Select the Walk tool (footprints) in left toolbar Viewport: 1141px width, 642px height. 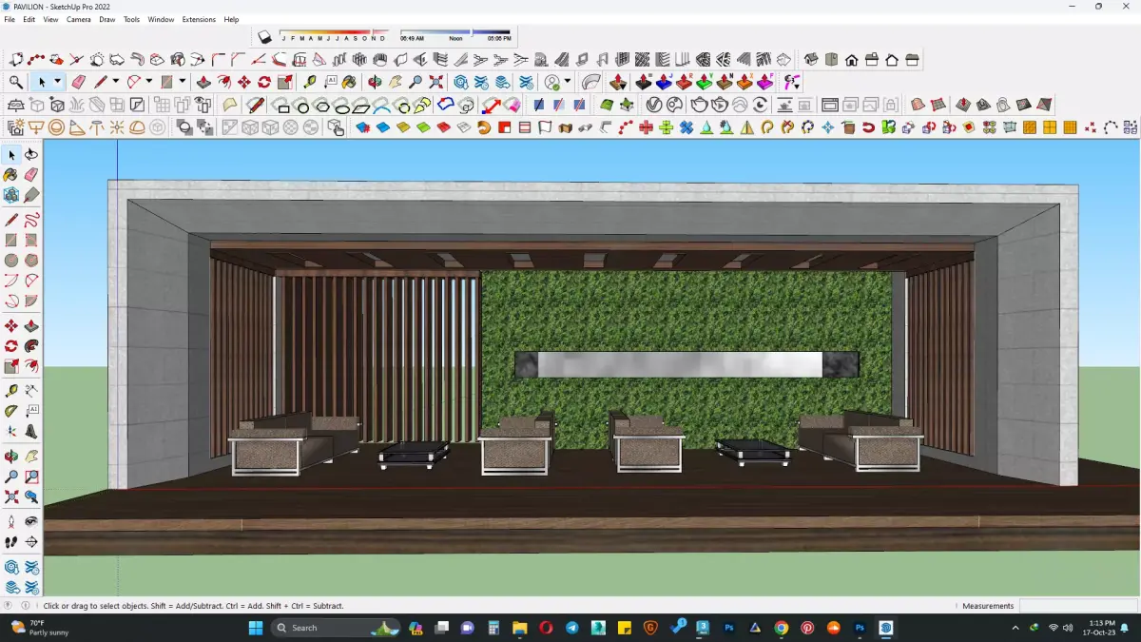(11, 542)
